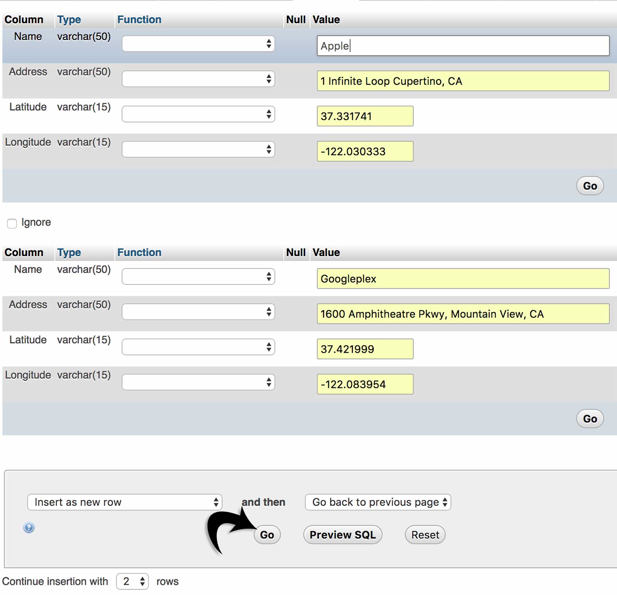Open Function dropdown for first Longitude row
This screenshot has width=617, height=595.
(198, 149)
